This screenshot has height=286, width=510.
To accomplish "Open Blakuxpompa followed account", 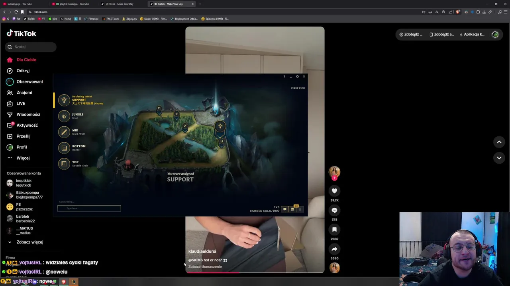I will 25,195.
